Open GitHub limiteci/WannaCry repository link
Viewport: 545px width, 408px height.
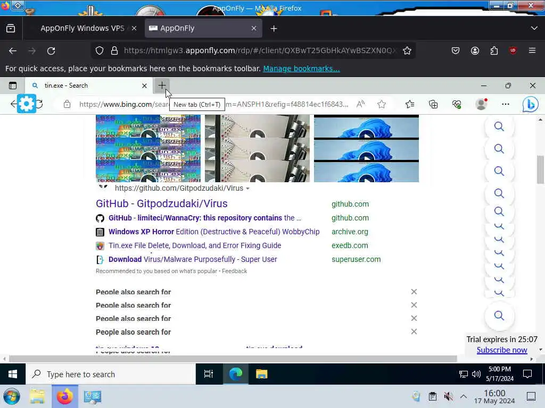205,218
